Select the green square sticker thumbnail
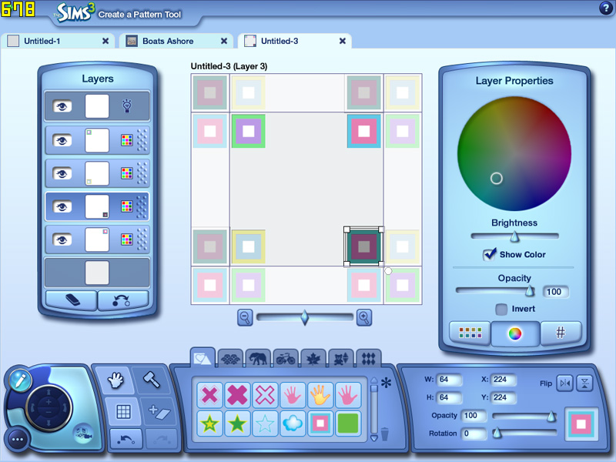The height and width of the screenshot is (462, 616). pos(348,423)
